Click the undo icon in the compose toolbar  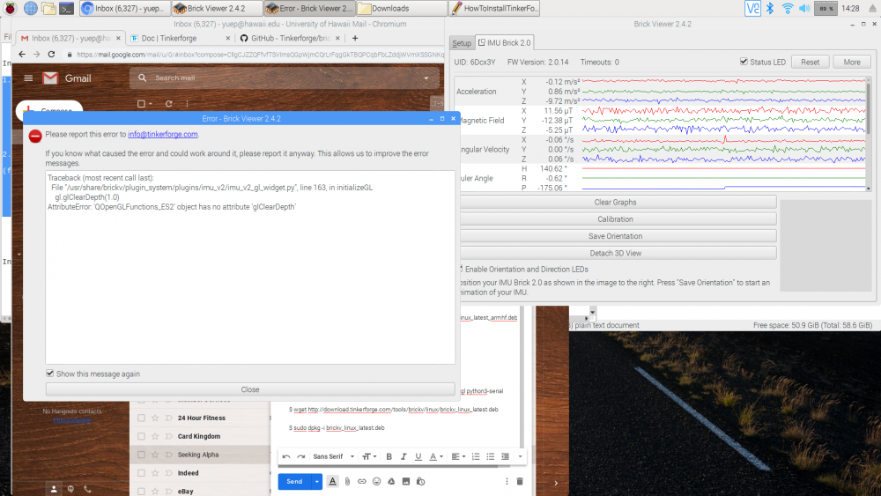coord(286,456)
